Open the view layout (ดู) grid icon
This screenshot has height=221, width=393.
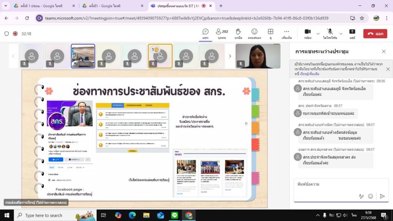coord(271,34)
